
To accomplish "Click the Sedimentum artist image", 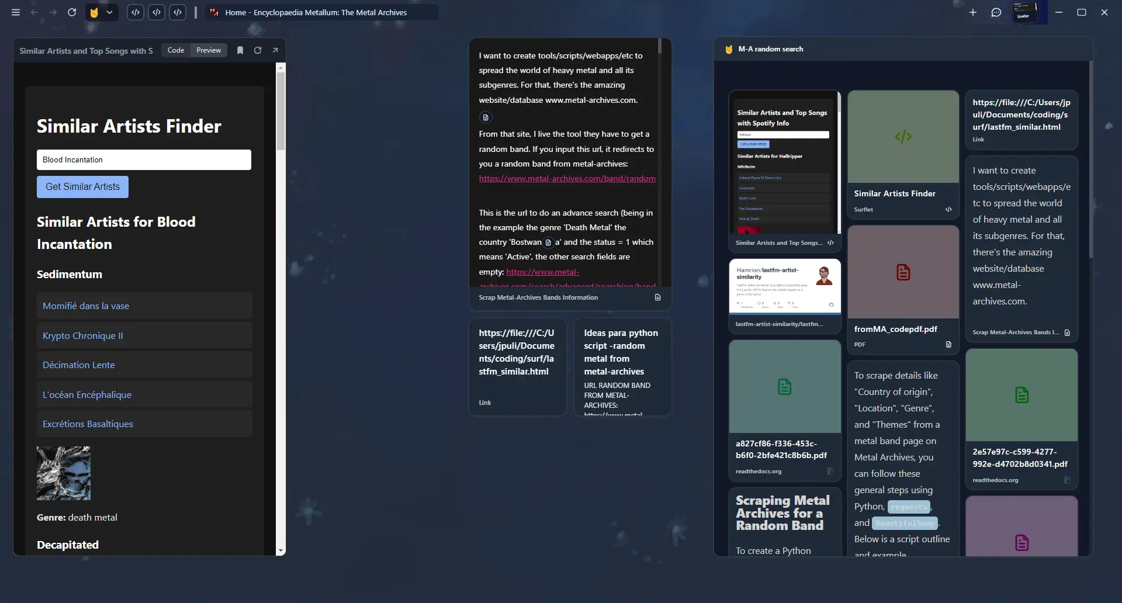I will (64, 473).
